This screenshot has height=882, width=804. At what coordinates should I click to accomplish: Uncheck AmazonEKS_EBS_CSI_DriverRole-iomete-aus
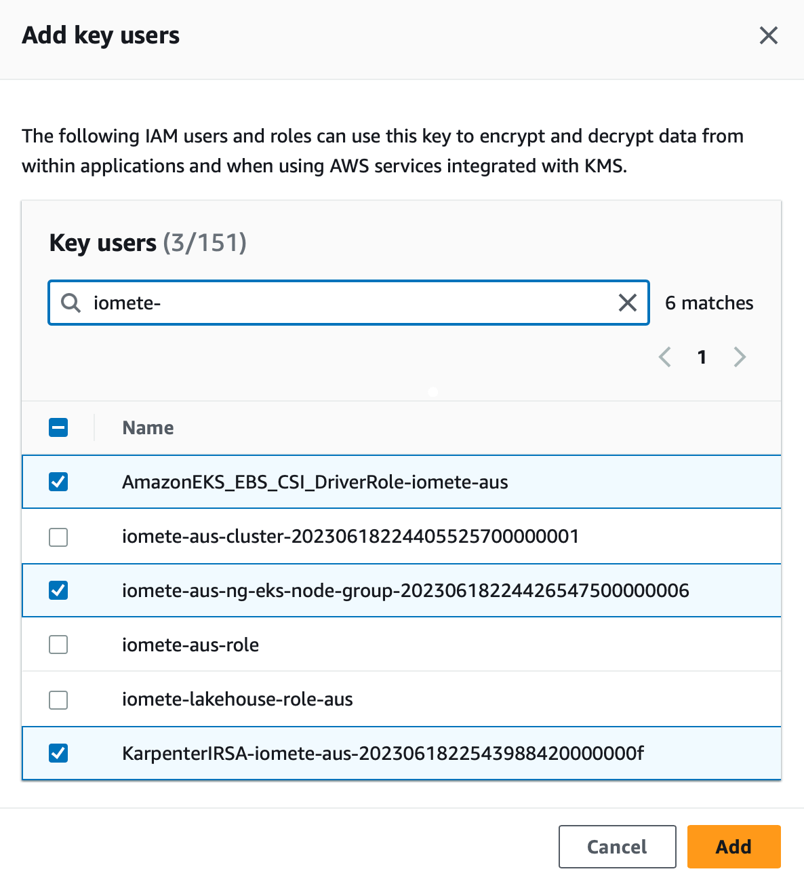[58, 482]
